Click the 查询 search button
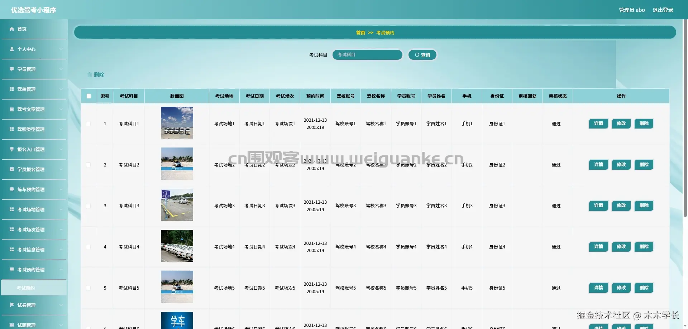This screenshot has height=329, width=688. [x=422, y=55]
